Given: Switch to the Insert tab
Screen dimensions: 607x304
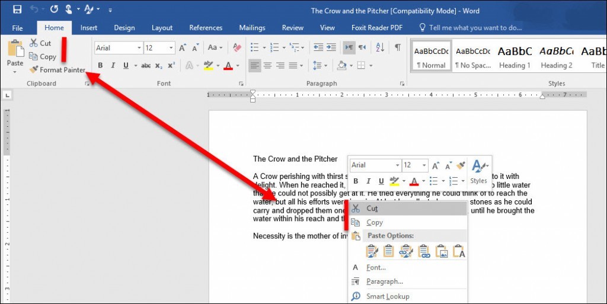Looking at the screenshot, I should coord(89,28).
